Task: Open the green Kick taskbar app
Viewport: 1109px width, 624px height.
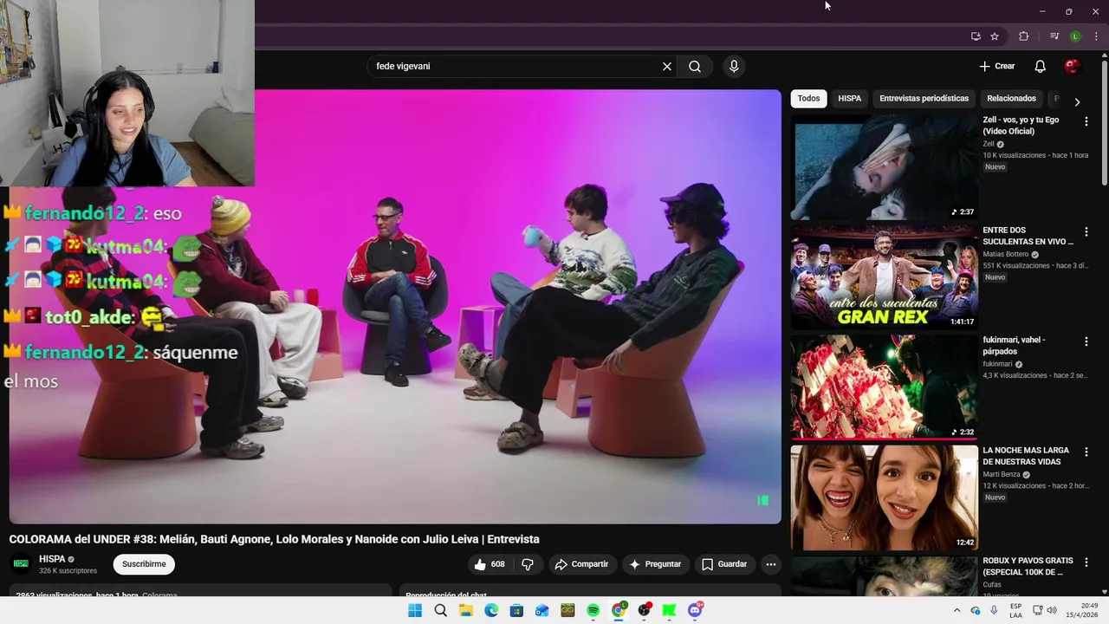Action: point(669,610)
